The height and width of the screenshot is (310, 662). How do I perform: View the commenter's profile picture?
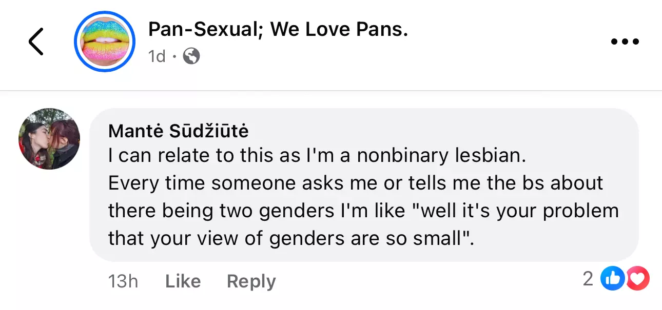(49, 138)
